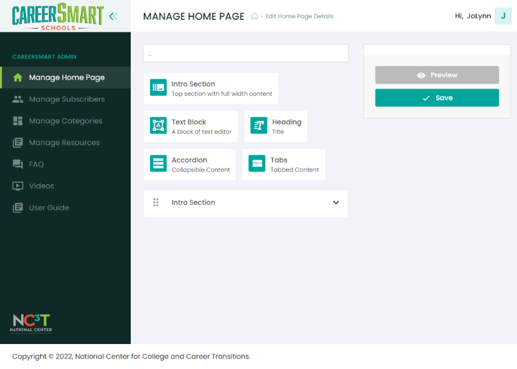Click the Intro Section drag handle dots
This screenshot has width=517, height=369.
[156, 202]
